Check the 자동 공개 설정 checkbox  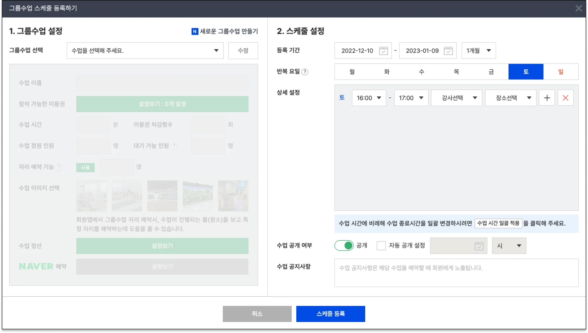(381, 246)
